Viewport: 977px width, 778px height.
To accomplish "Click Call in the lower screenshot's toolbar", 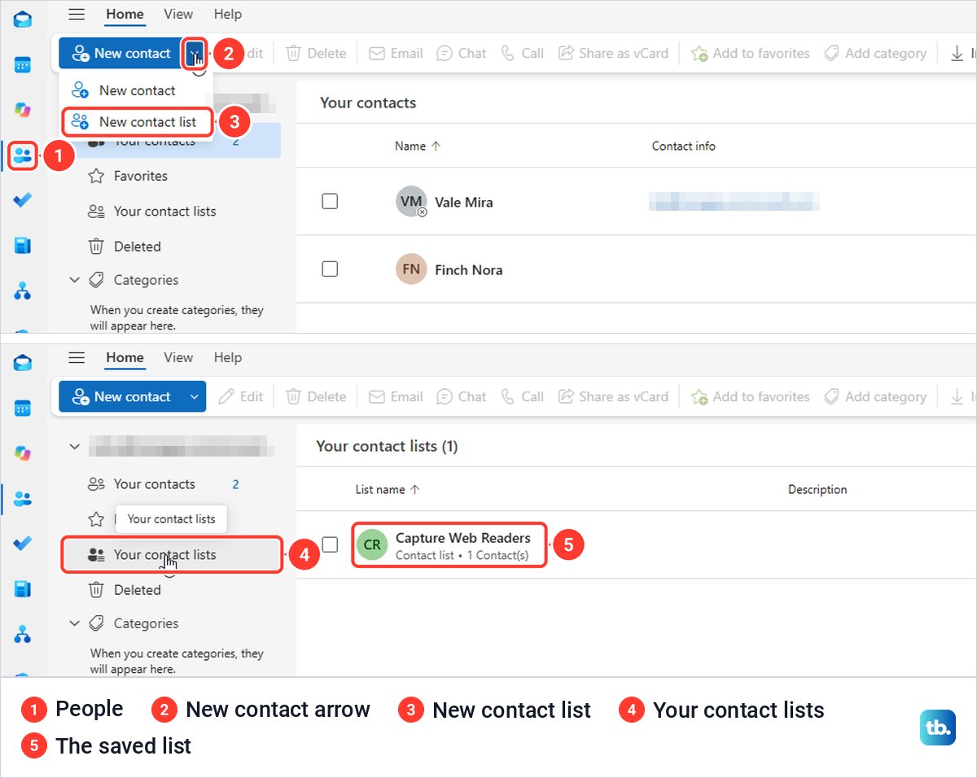I will coord(522,396).
